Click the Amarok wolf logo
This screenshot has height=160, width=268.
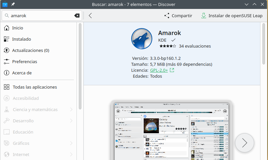(x=141, y=39)
